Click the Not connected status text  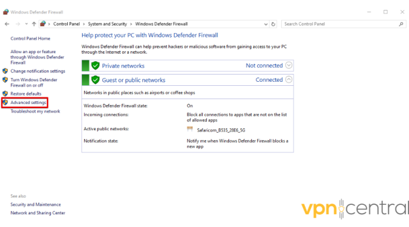(x=264, y=66)
